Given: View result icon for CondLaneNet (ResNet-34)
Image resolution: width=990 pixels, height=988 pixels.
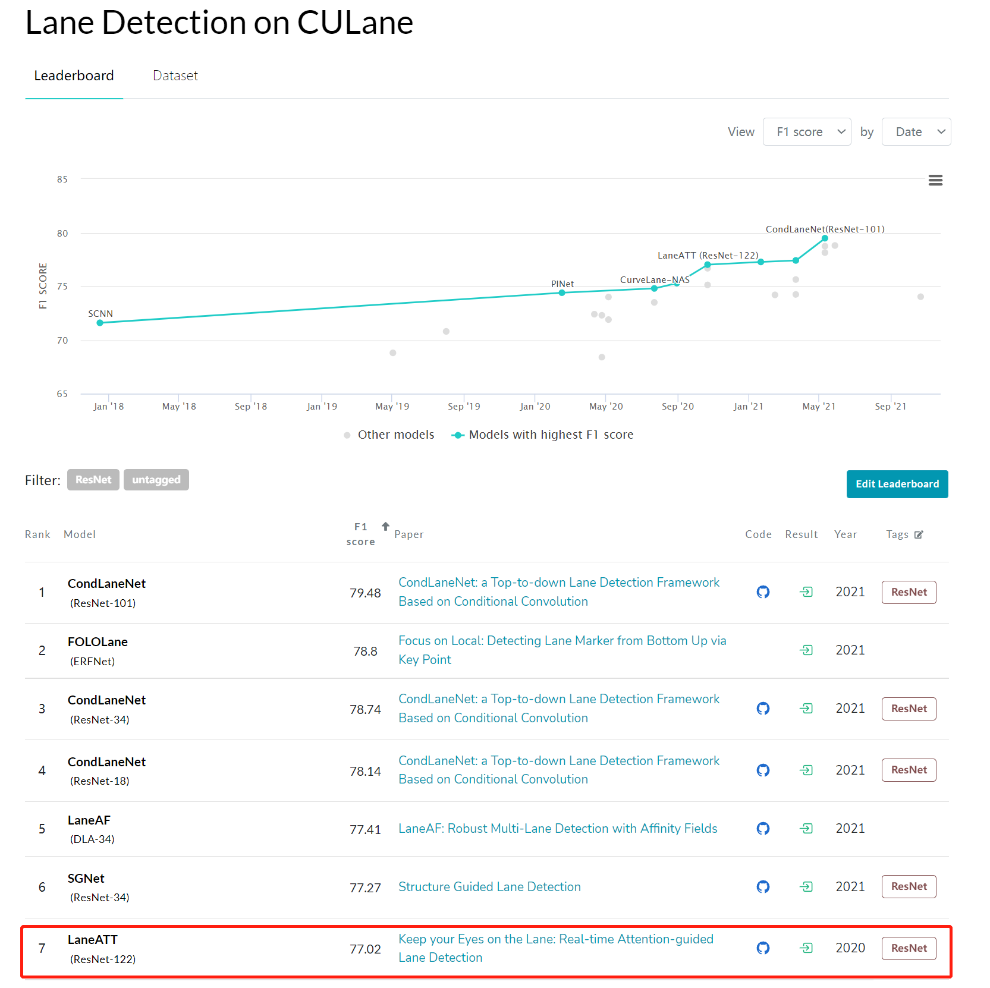Looking at the screenshot, I should [x=806, y=709].
